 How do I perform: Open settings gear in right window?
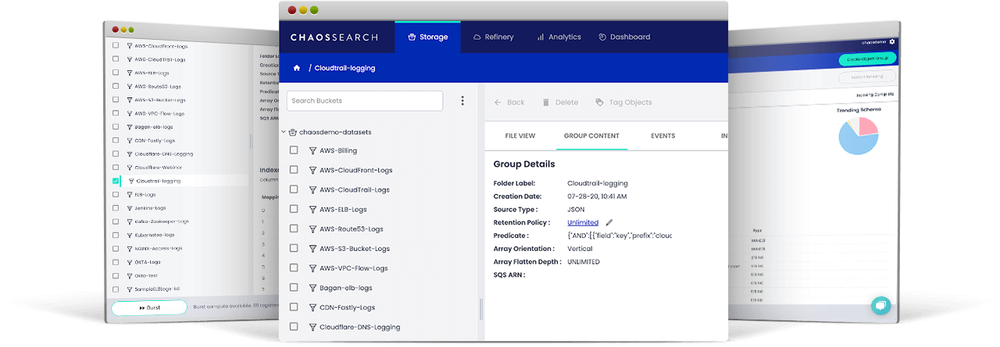pyautogui.click(x=892, y=41)
